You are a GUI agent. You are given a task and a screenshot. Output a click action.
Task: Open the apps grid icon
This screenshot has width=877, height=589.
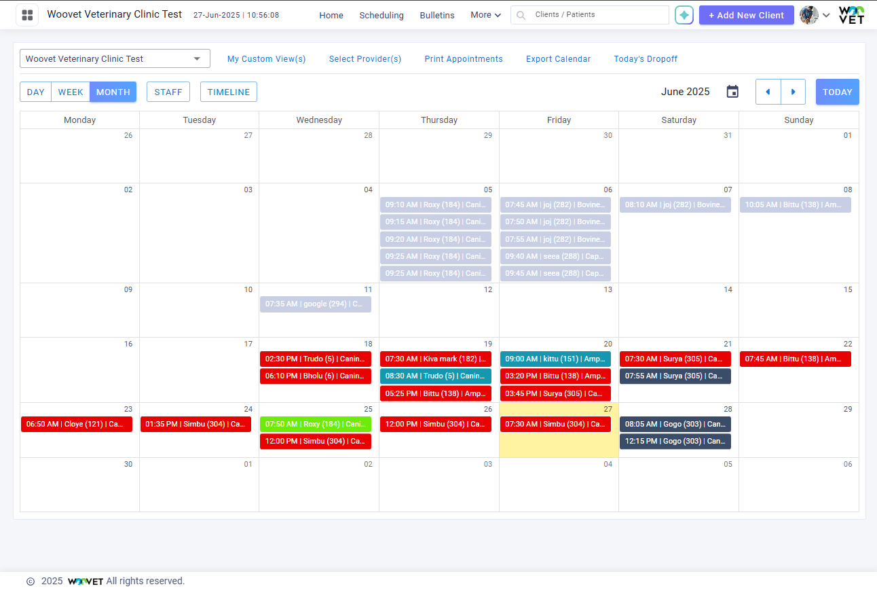tap(27, 14)
